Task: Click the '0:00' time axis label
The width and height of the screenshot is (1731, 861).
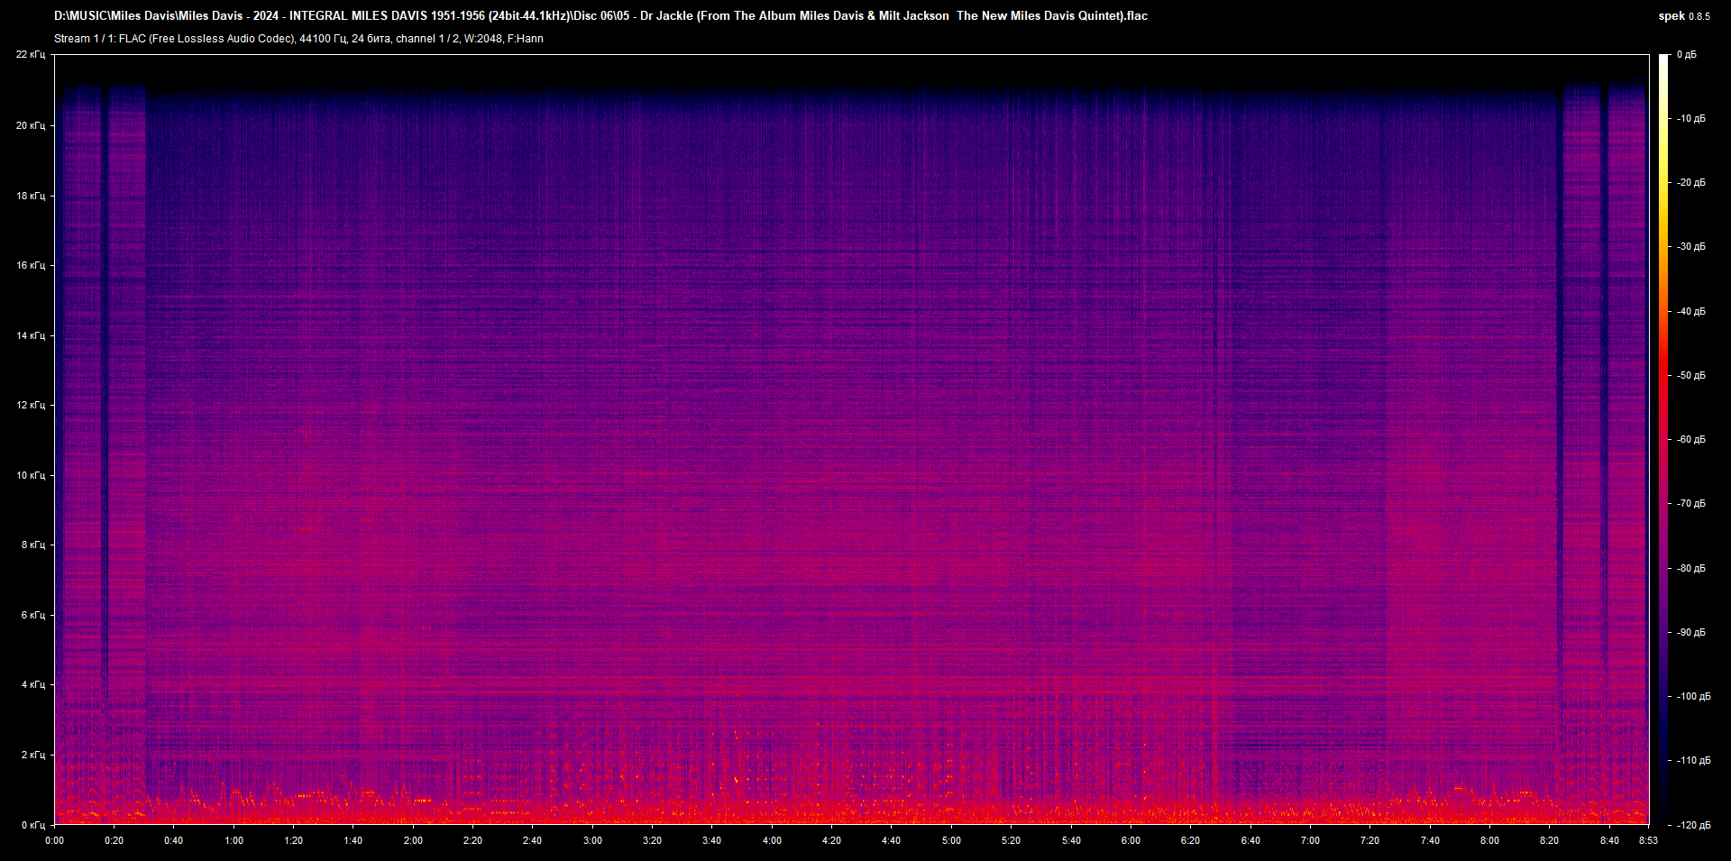Action: (55, 840)
